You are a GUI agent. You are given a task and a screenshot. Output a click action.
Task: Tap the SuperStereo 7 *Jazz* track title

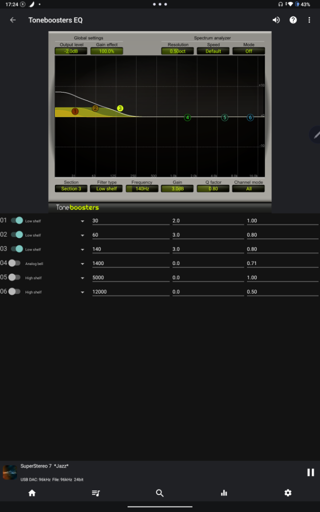click(44, 466)
